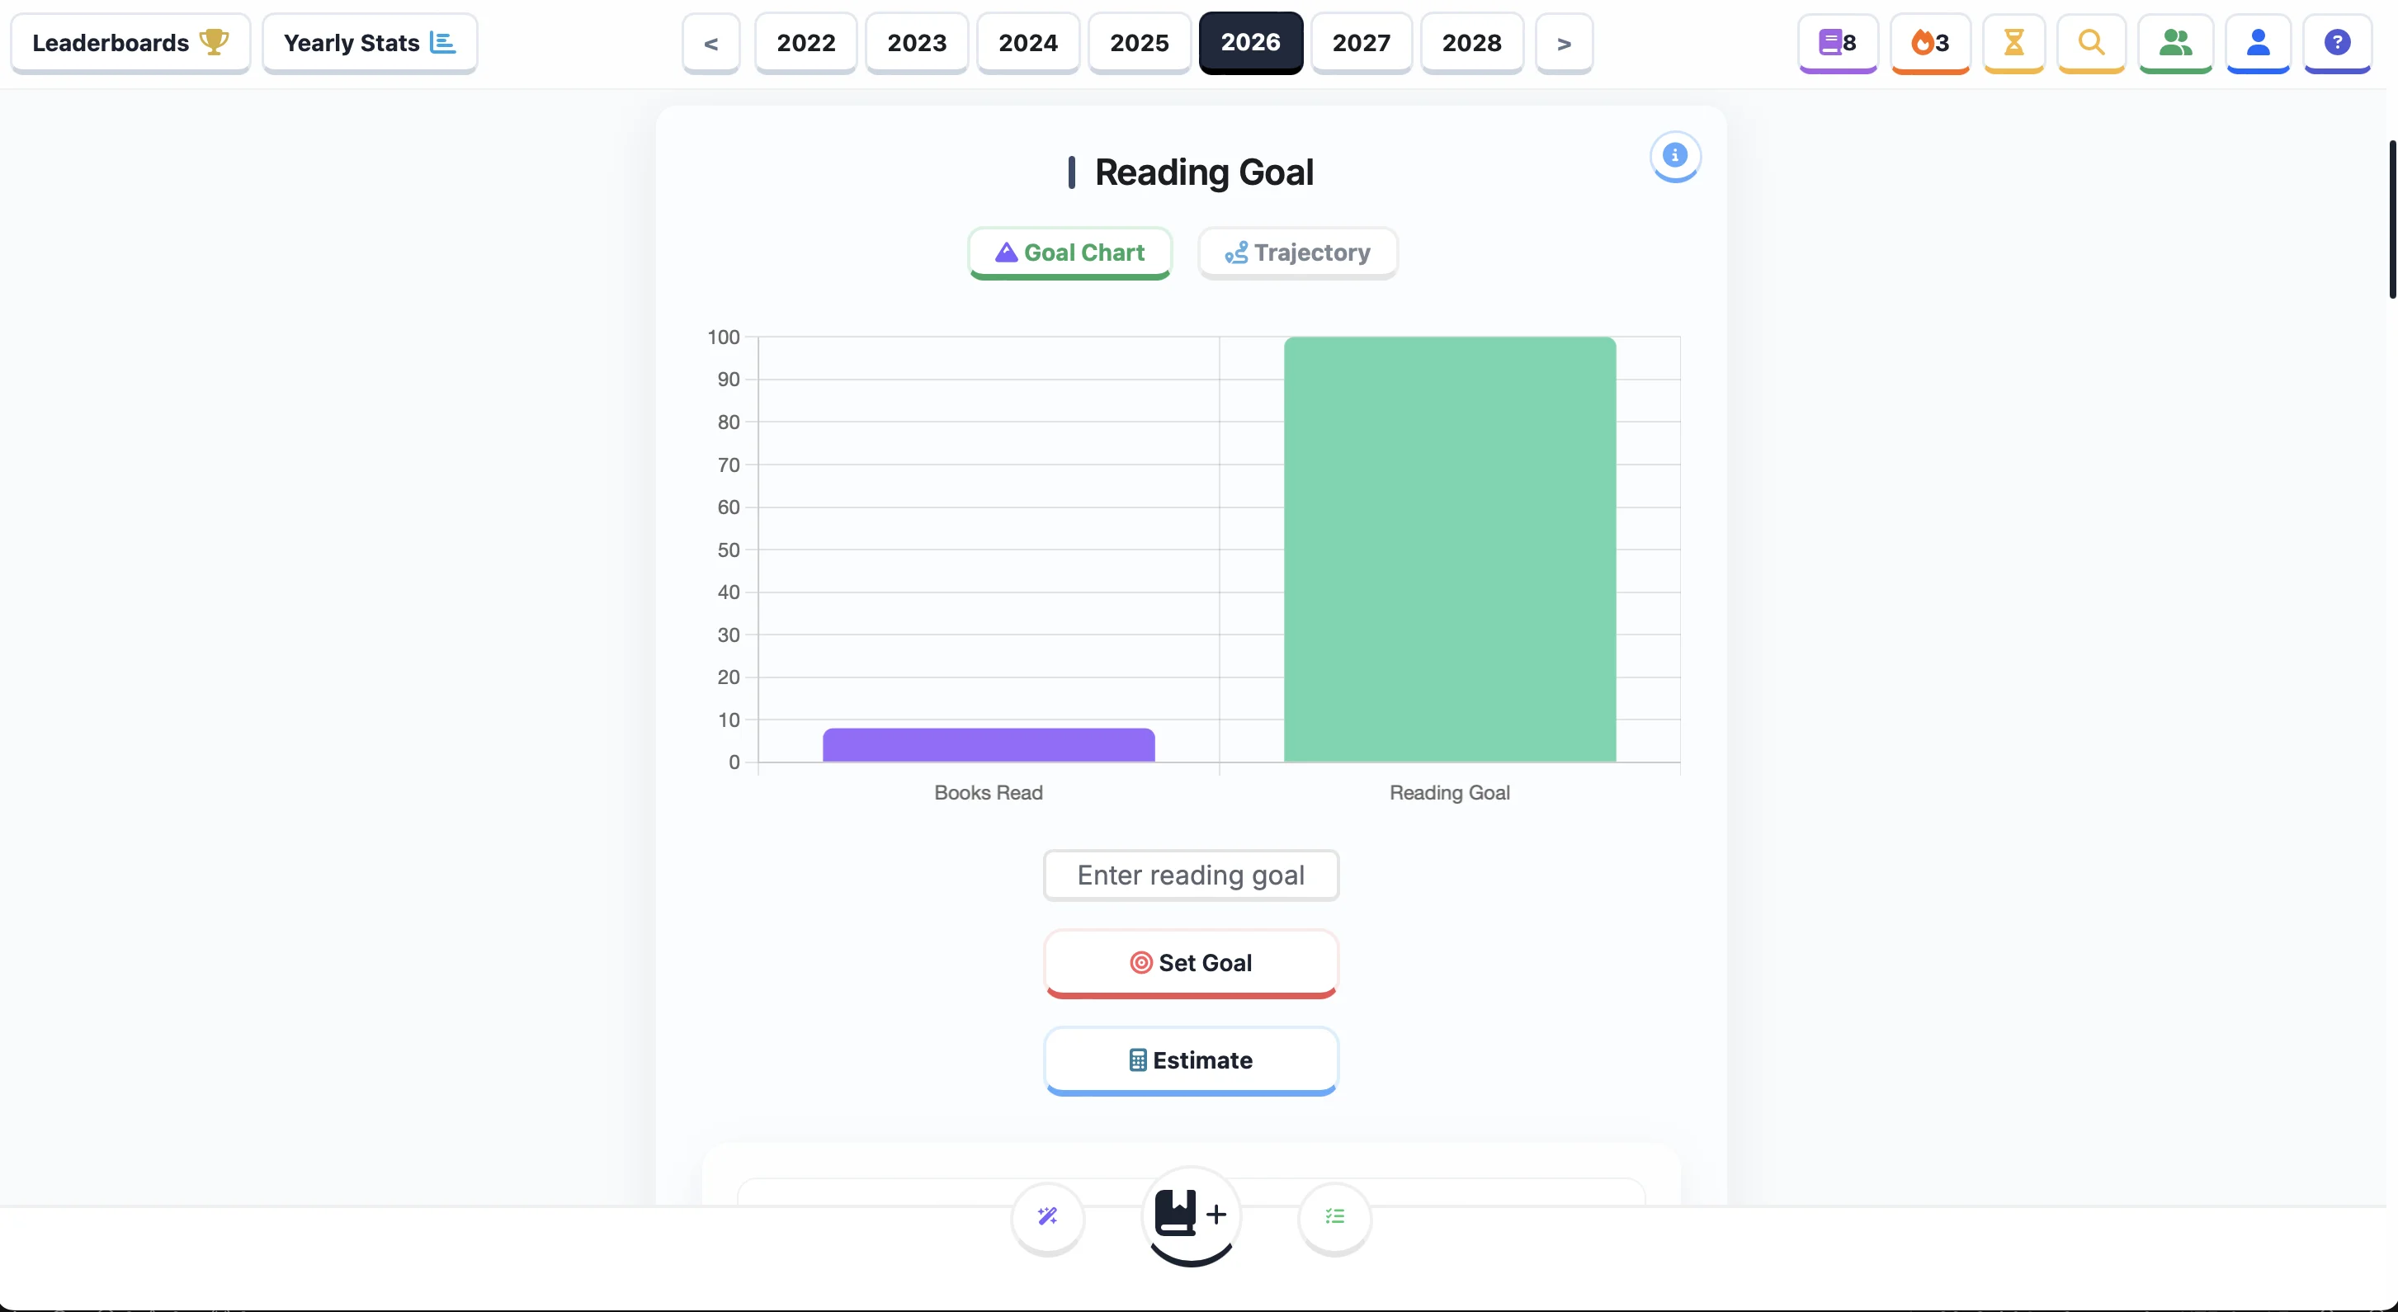2398x1312 pixels.
Task: Click the hourglass icon in header
Action: coord(2013,43)
